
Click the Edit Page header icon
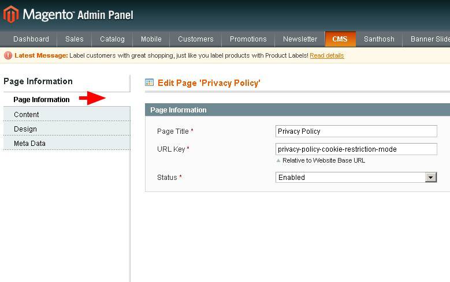pyautogui.click(x=150, y=83)
